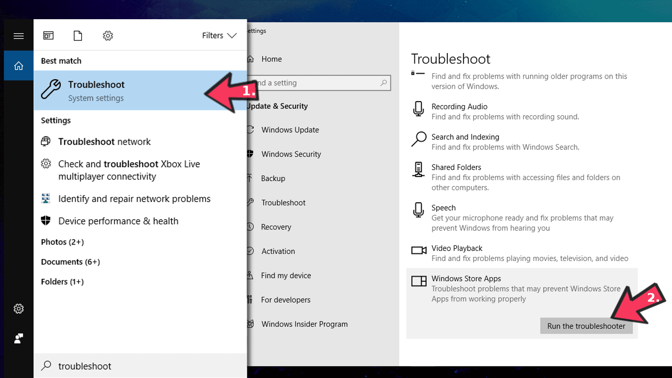672x378 pixels.
Task: Select the Home icon in the search sidebar
Action: point(18,66)
